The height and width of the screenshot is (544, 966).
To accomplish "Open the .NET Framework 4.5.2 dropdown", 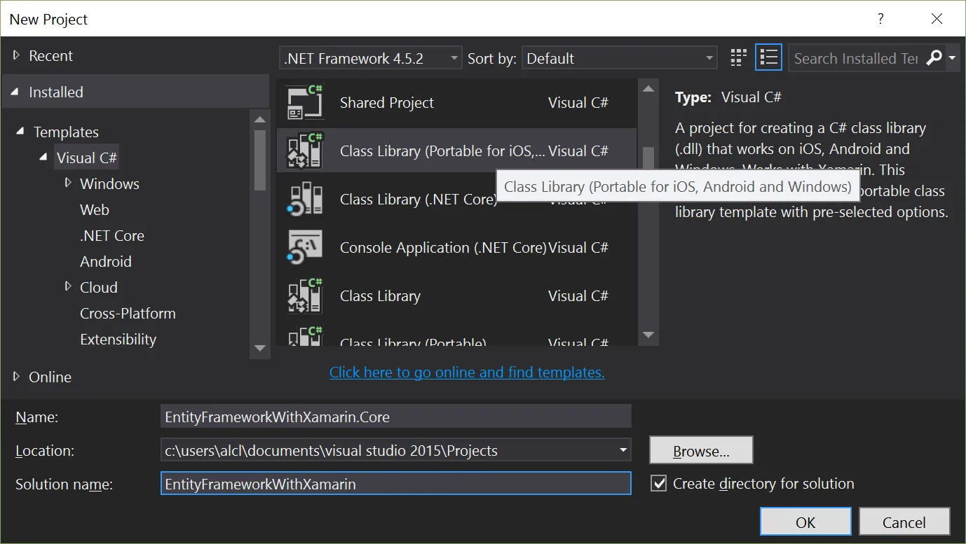I will tap(370, 58).
